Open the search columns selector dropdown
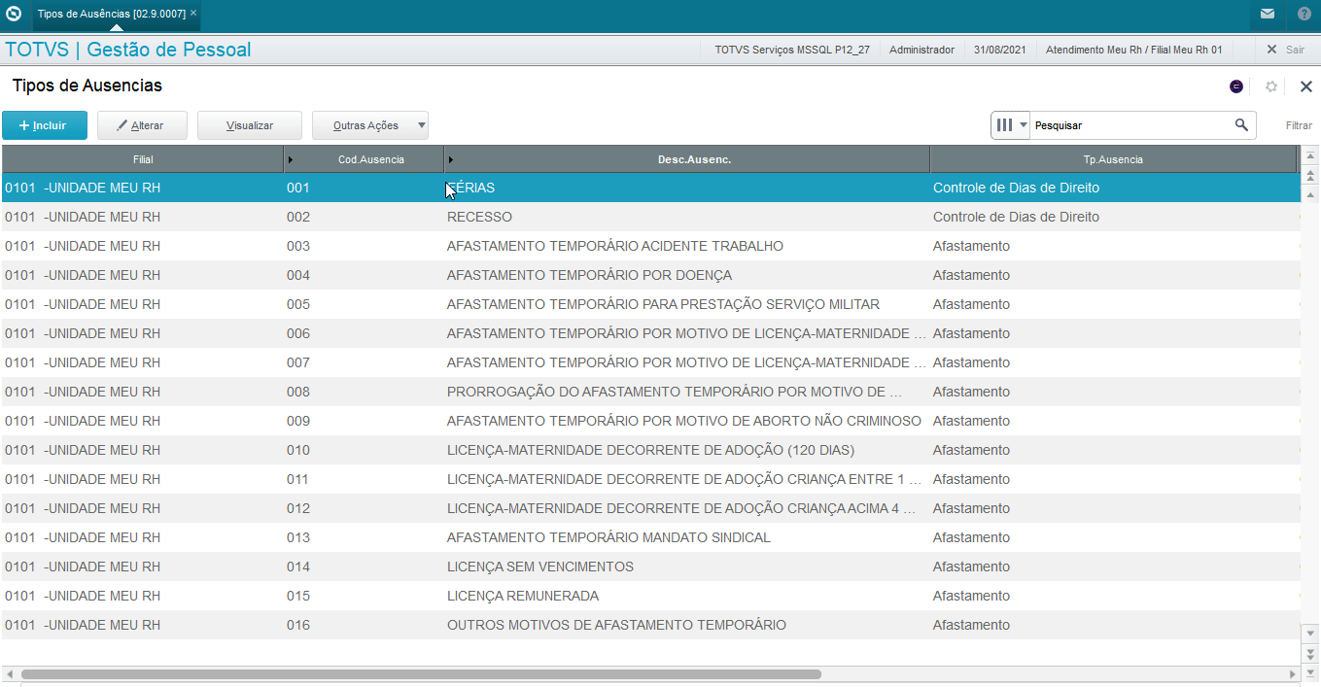The image size is (1321, 687). click(x=1011, y=125)
